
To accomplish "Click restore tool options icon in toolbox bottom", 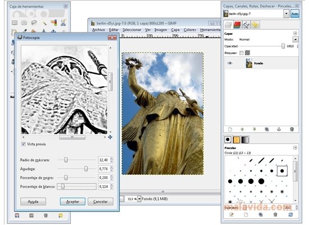I will click(x=31, y=215).
